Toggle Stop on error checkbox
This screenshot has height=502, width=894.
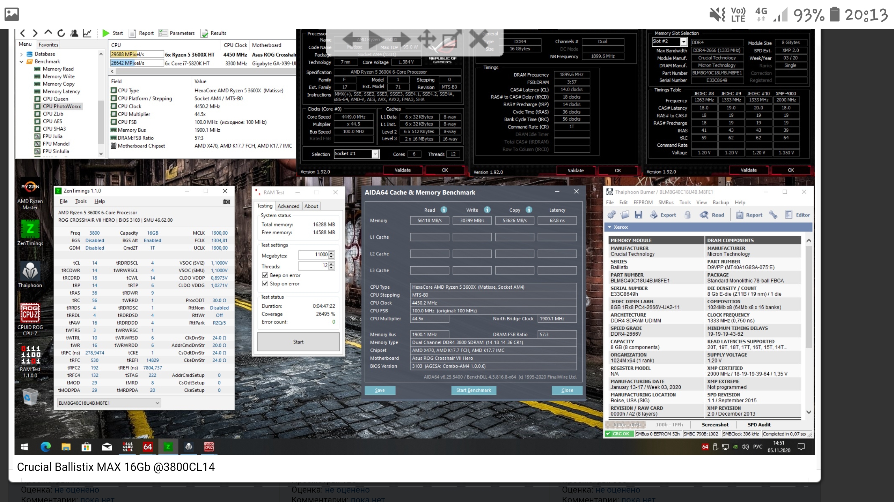265,283
